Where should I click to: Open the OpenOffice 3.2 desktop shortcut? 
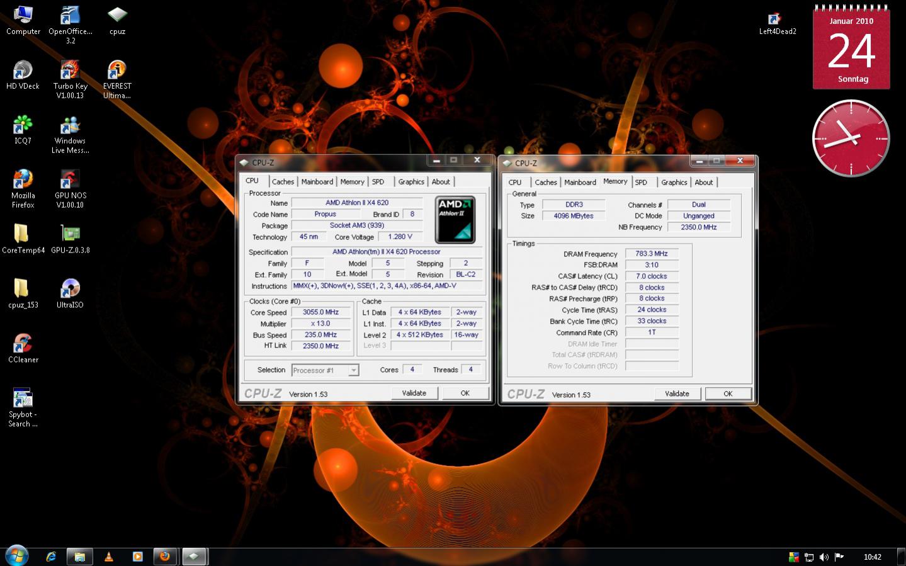70,25
